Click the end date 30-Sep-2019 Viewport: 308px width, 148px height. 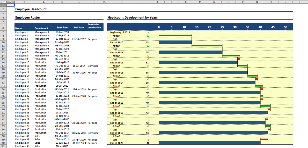pyautogui.click(x=79, y=123)
